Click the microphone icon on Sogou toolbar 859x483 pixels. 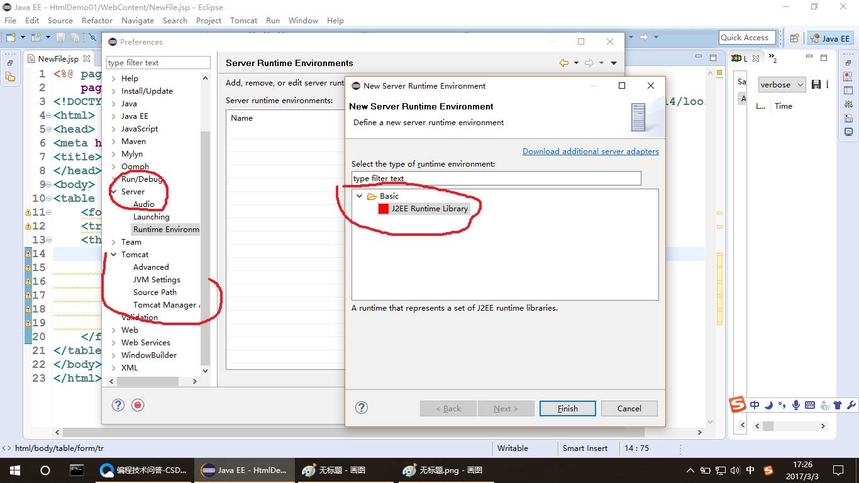tap(796, 405)
